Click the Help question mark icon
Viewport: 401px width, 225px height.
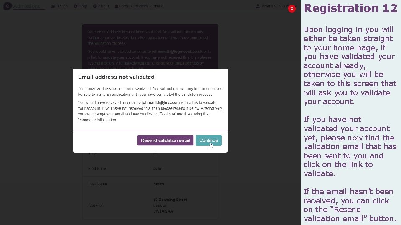[x=76, y=6]
